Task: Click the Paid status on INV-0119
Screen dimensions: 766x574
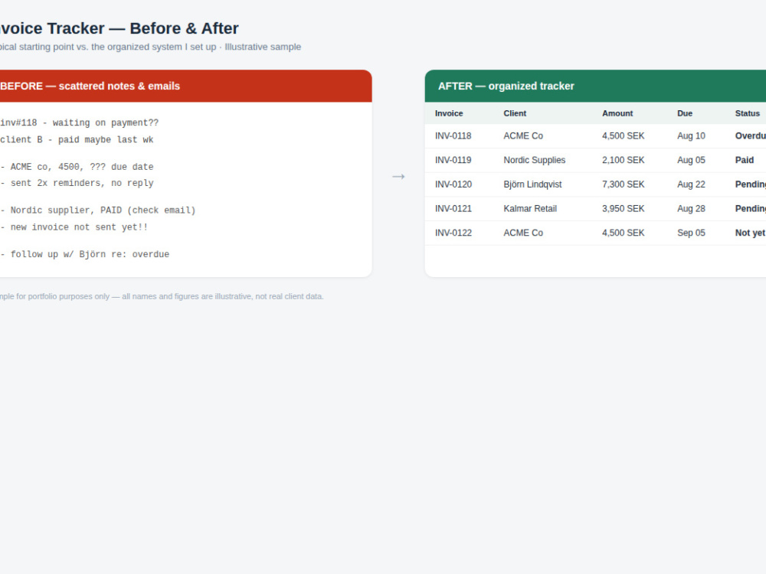Action: (745, 160)
